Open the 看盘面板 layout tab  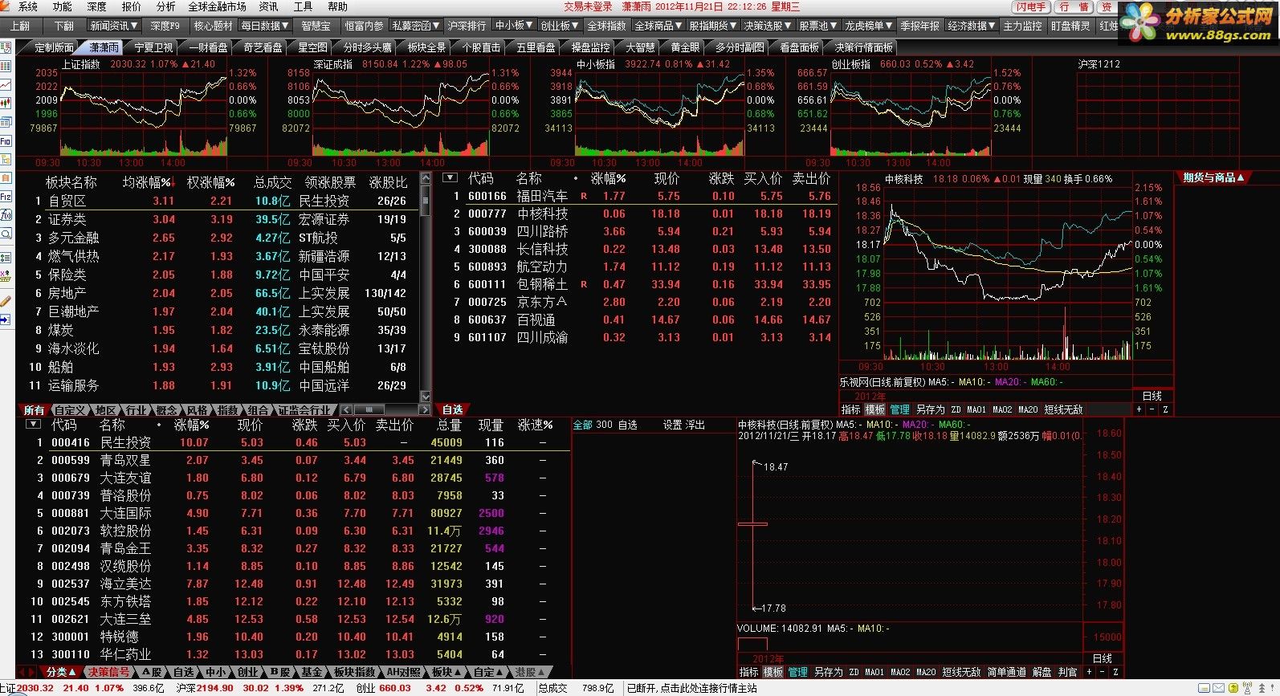click(x=799, y=47)
